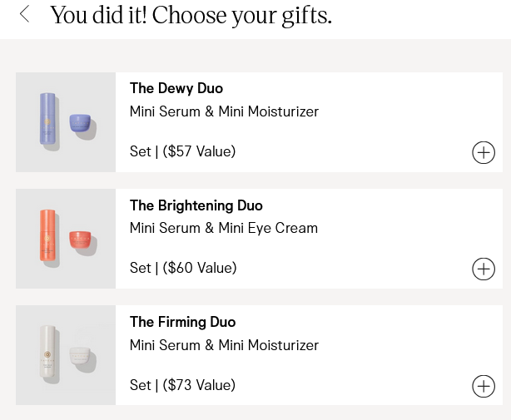
Task: Click the Set ($73 Value) label
Action: (x=183, y=385)
